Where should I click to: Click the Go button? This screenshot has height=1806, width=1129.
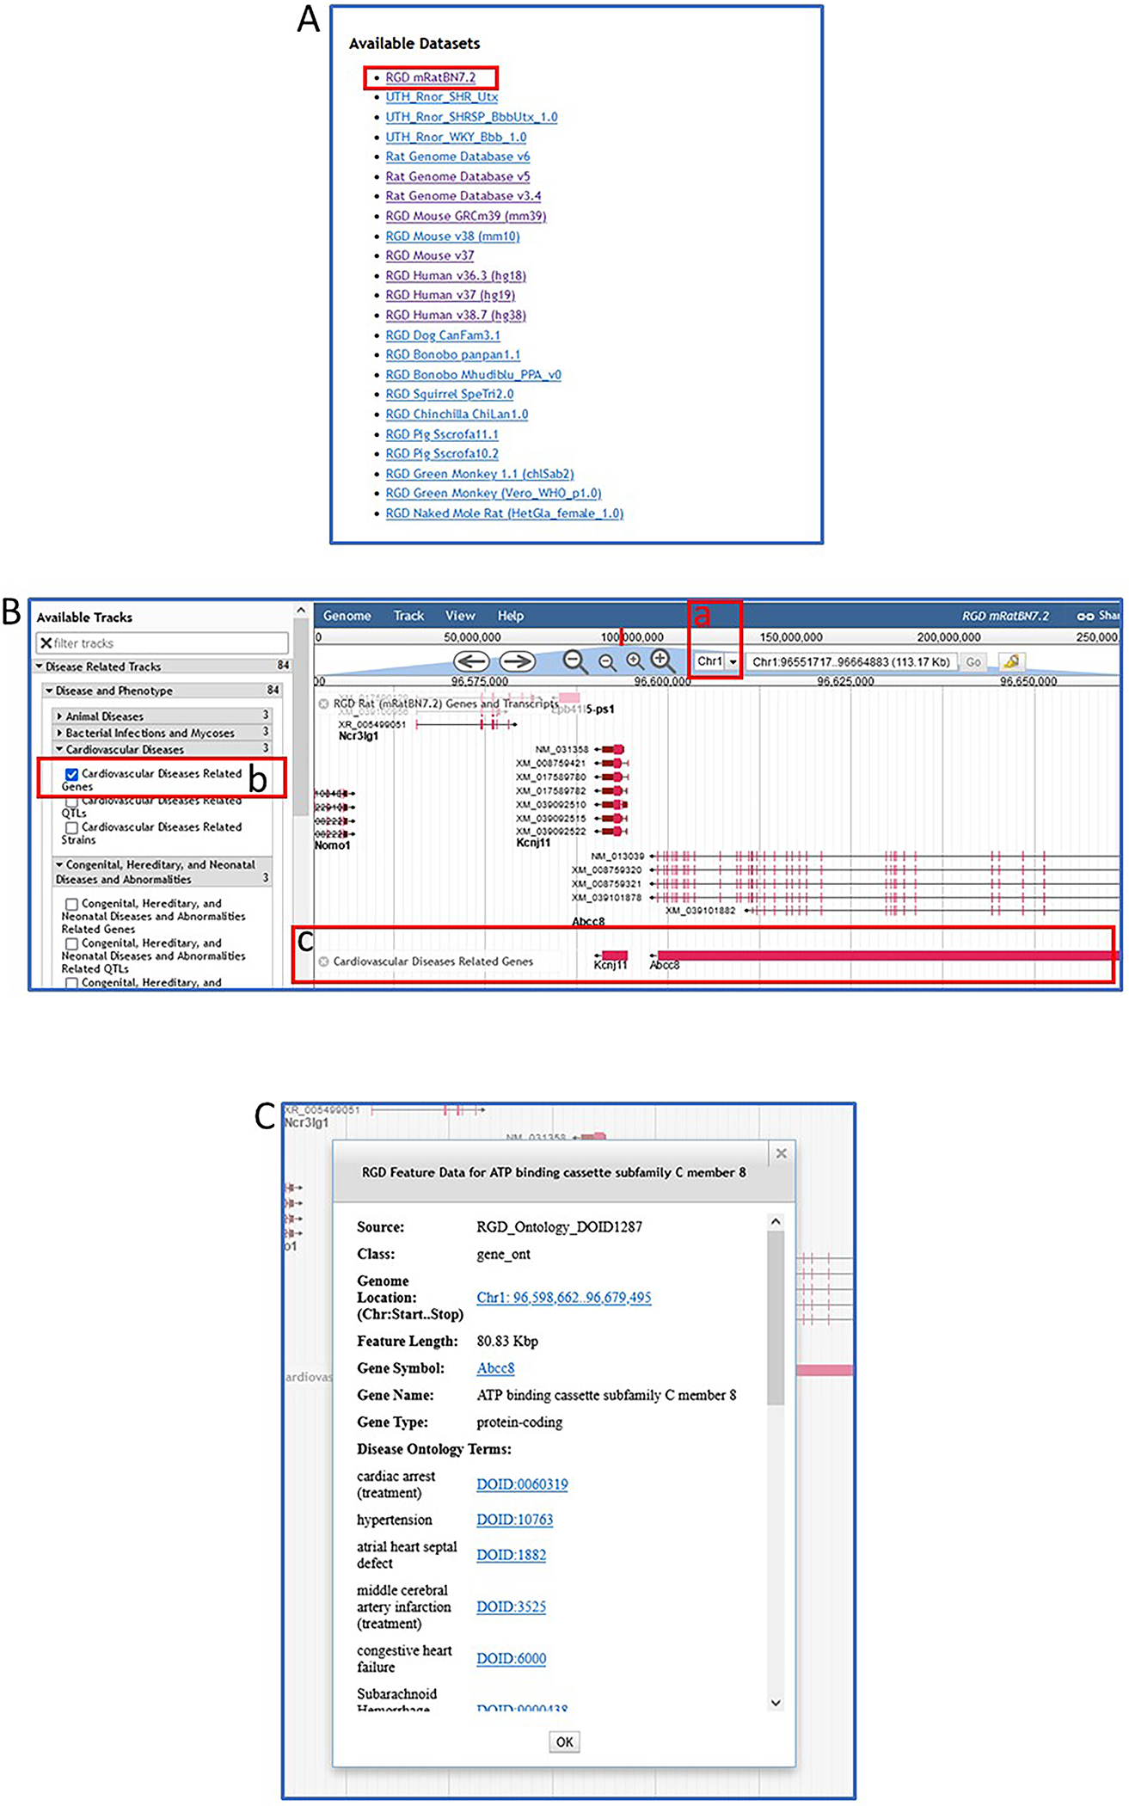(x=973, y=662)
